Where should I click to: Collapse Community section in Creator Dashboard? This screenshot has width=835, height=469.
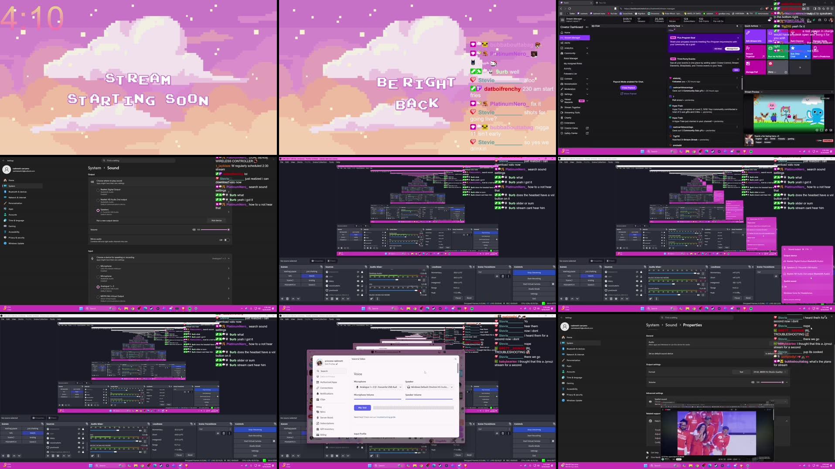click(x=587, y=53)
